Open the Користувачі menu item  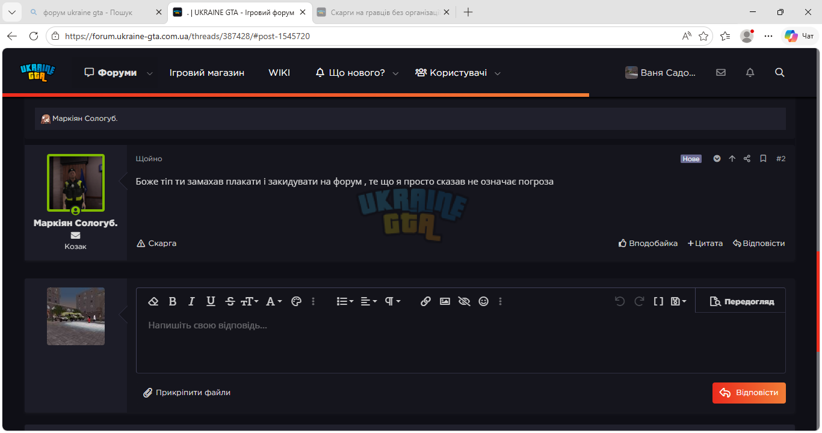click(x=451, y=73)
